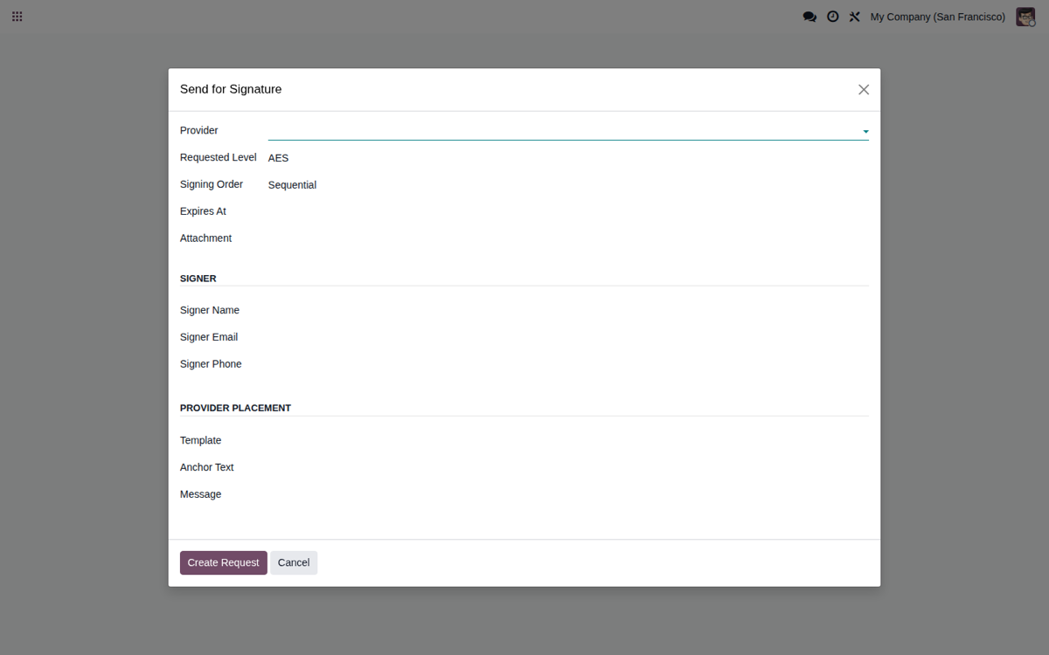Viewport: 1049px width, 655px height.
Task: Click the Template field
Action: [x=568, y=441]
